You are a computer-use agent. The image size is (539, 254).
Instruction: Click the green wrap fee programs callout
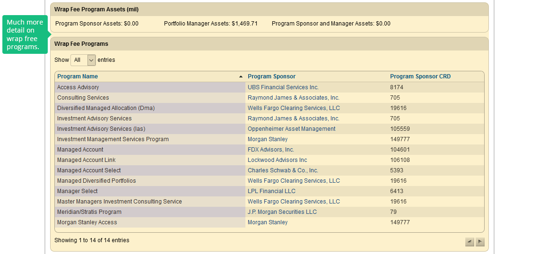[x=25, y=34]
